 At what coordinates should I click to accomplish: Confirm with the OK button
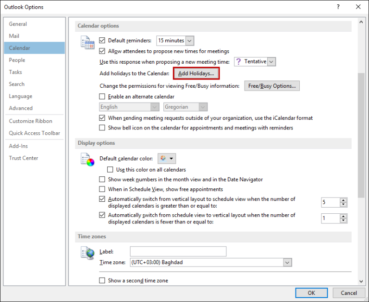(311, 293)
